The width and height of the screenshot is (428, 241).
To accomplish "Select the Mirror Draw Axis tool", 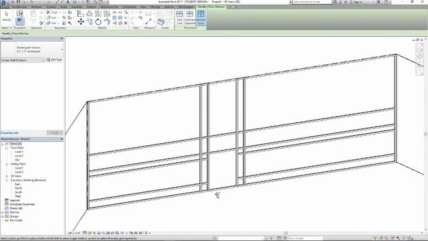I will point(107,13).
